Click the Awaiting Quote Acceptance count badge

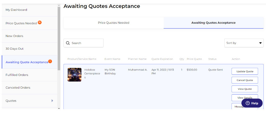[x=50, y=61]
